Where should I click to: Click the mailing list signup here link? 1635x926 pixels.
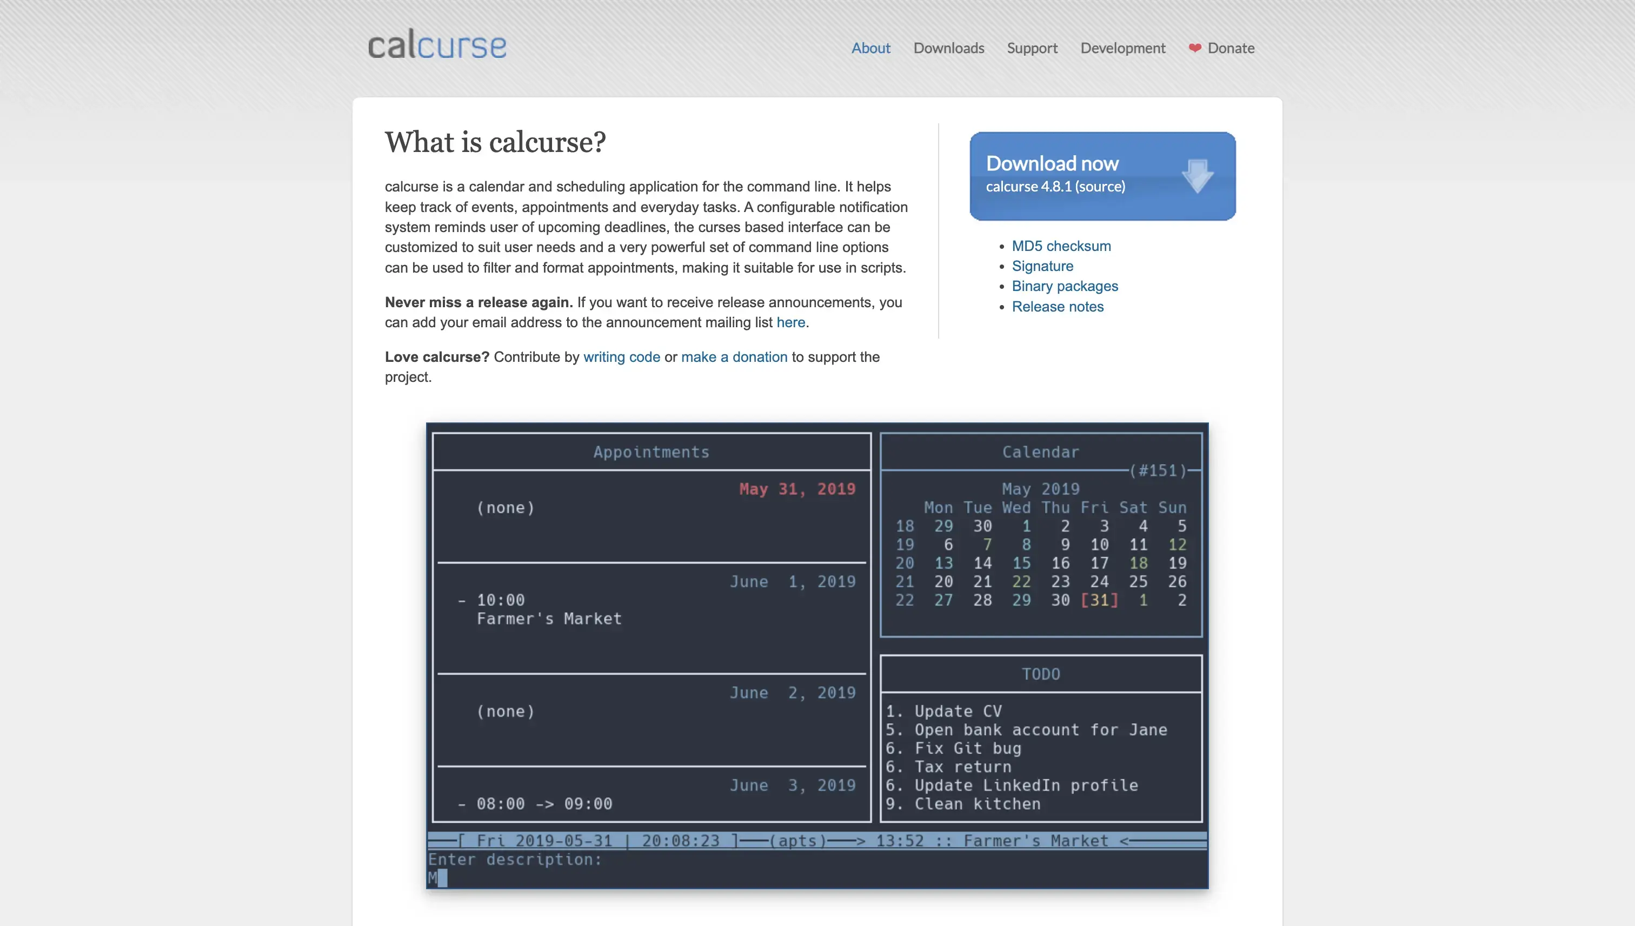coord(790,321)
